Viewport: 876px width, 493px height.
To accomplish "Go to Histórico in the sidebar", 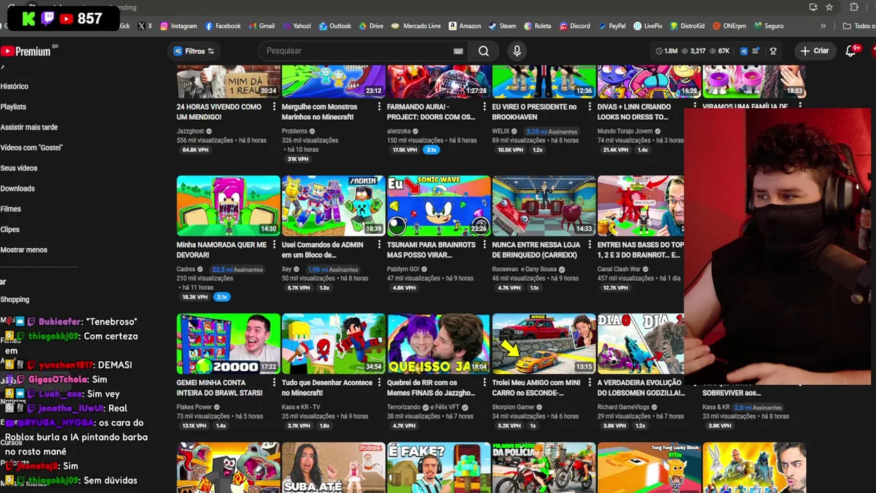I will click(x=14, y=86).
